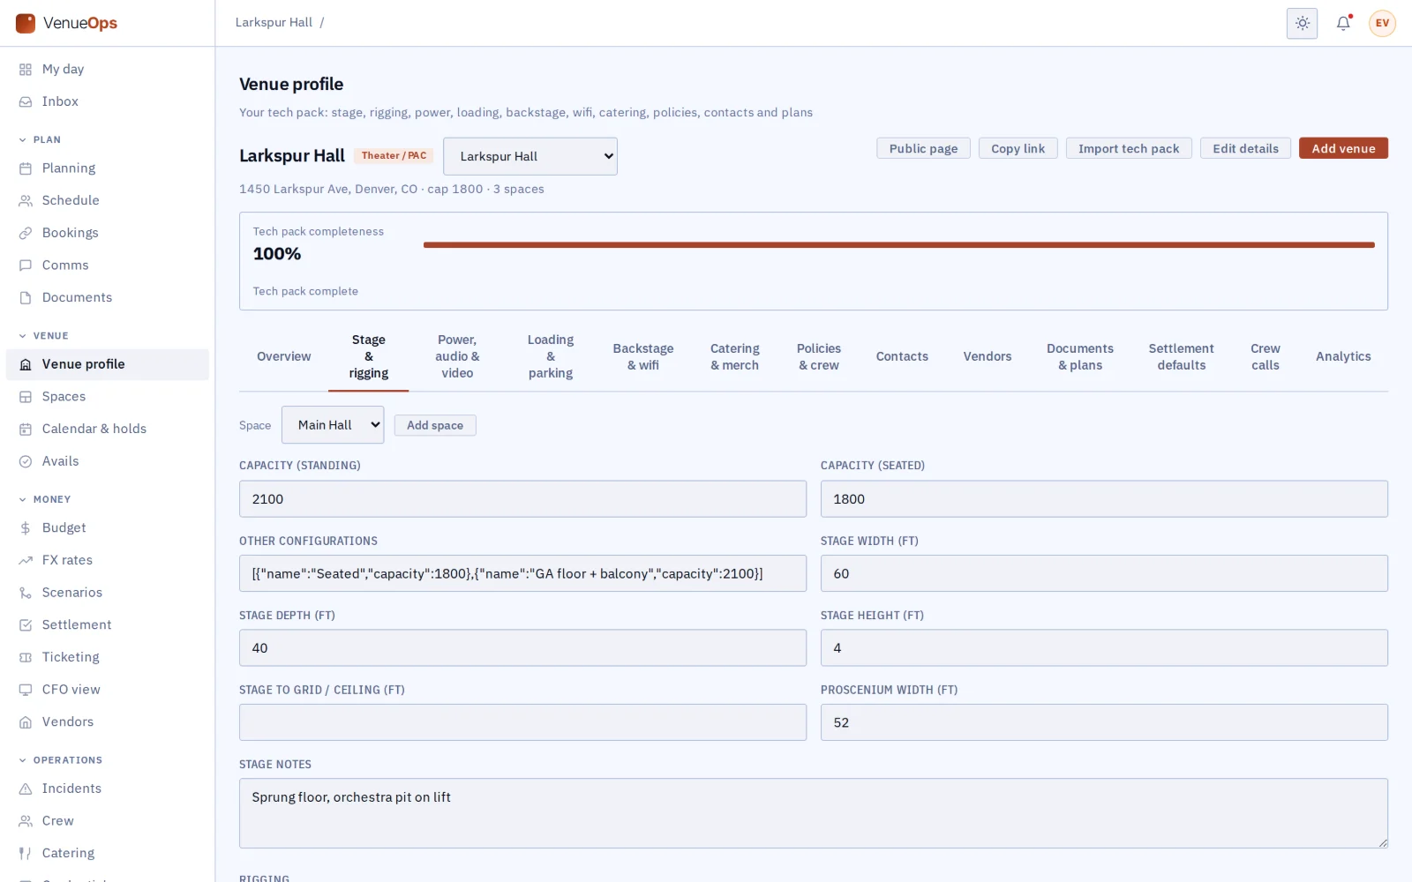Click the Copy link button

tap(1018, 148)
